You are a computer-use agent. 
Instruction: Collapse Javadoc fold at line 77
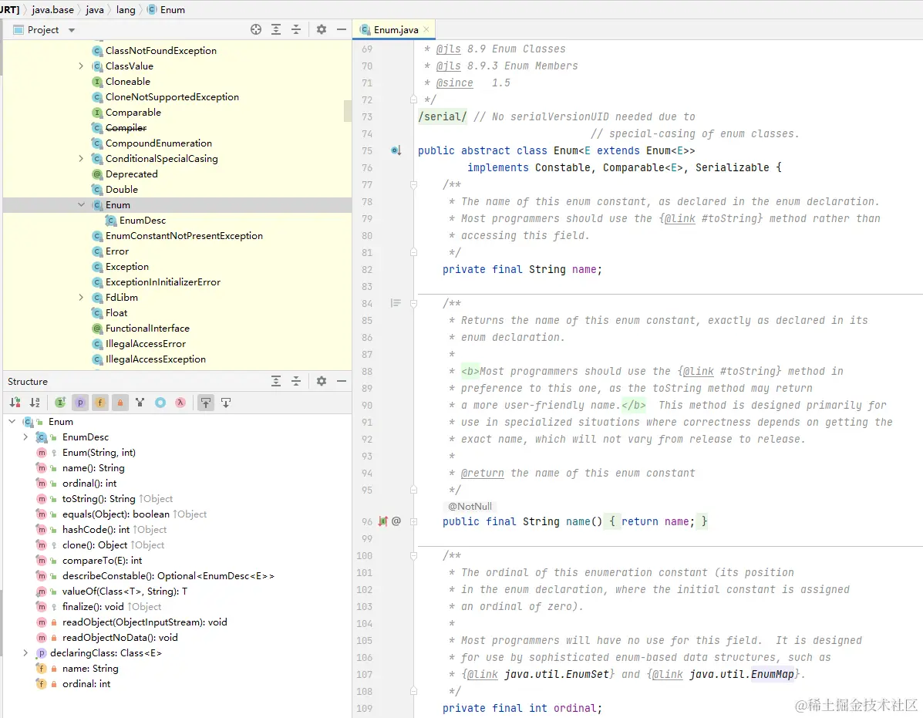pyautogui.click(x=414, y=185)
